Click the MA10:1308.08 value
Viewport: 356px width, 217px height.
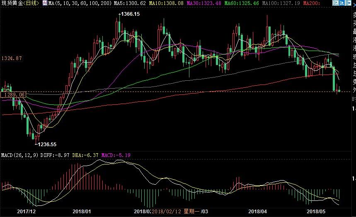(x=166, y=3)
